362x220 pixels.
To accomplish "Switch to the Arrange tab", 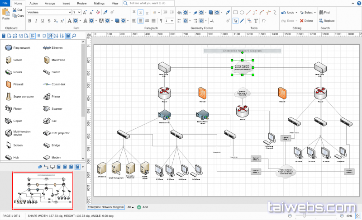I will 50,3.
